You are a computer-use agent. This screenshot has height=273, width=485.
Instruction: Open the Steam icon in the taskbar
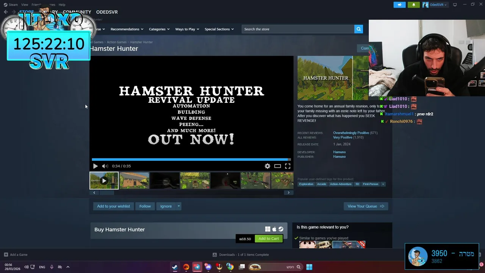point(175,267)
